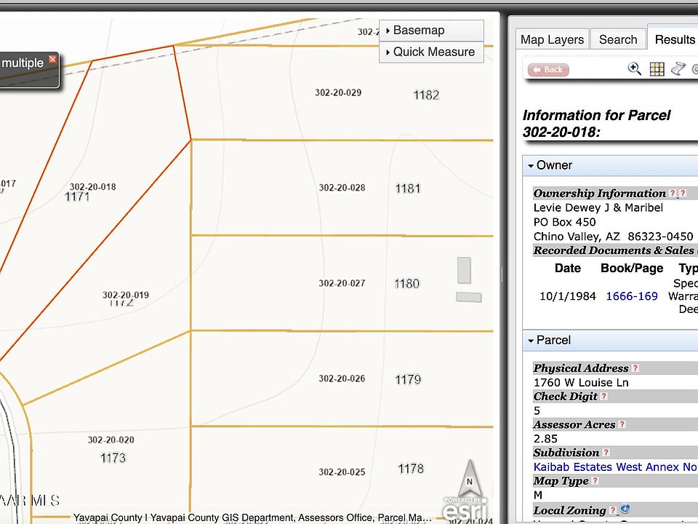Expand the Basemap dropdown

point(431,31)
